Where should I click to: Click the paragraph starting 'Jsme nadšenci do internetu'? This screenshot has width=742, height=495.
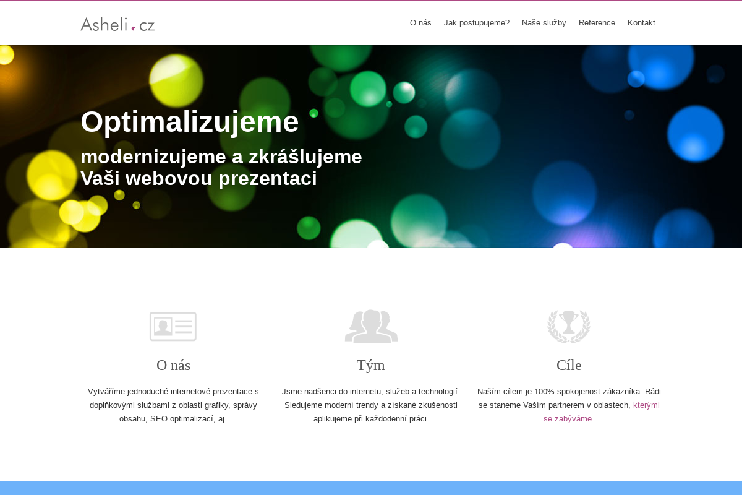[371, 405]
